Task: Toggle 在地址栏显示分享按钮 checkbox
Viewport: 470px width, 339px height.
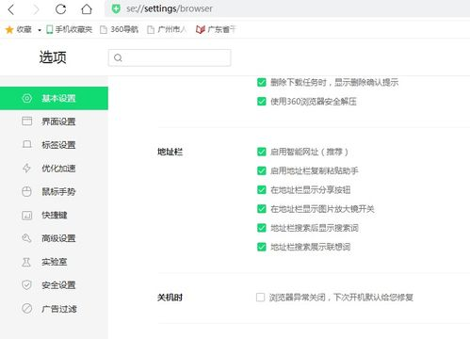Action: (262, 190)
